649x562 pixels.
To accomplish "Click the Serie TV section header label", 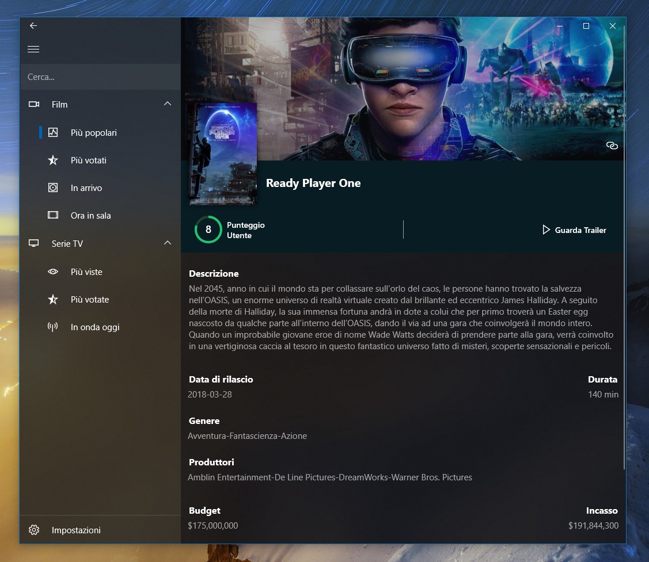I will click(67, 243).
